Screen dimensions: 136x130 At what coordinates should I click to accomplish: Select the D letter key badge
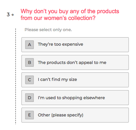[29, 97]
